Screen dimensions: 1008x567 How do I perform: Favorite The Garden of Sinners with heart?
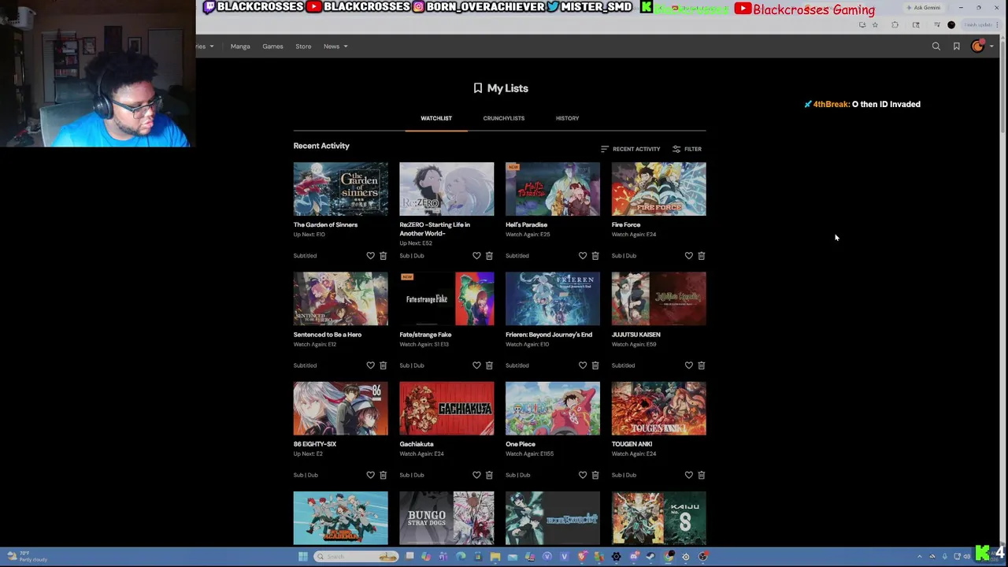coord(371,256)
